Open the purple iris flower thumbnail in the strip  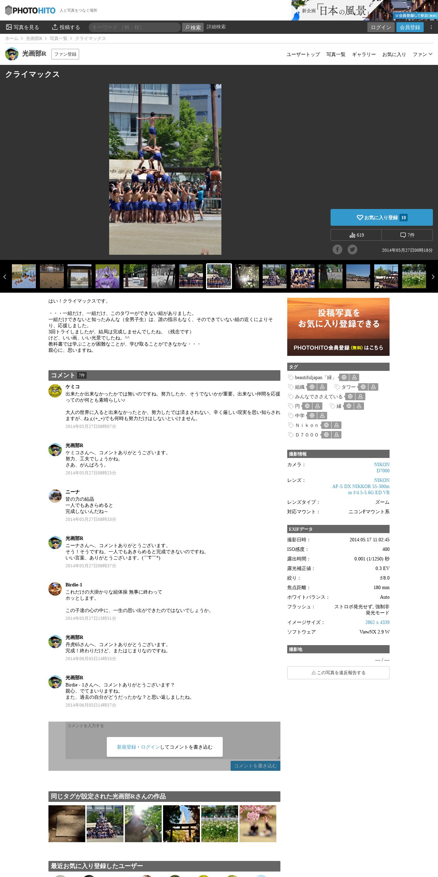tap(107, 276)
